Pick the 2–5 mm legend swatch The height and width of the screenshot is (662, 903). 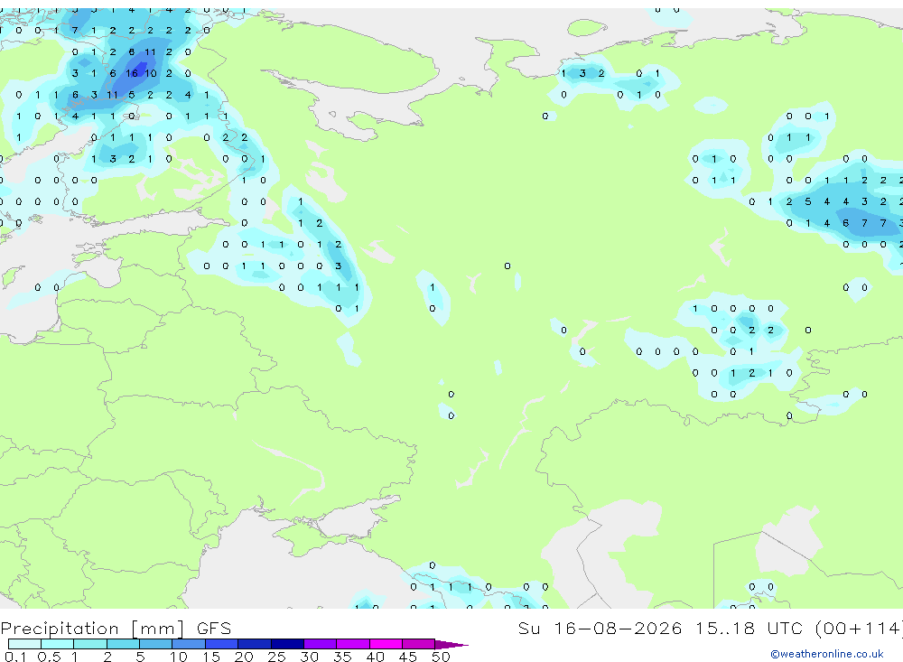coord(123,644)
